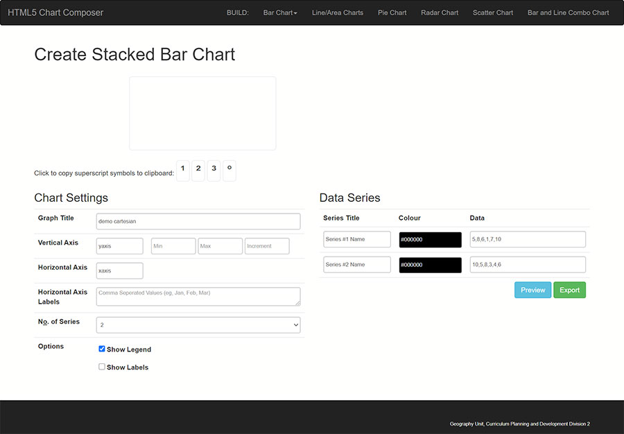Open the Pie Chart builder
624x434 pixels.
pos(392,12)
